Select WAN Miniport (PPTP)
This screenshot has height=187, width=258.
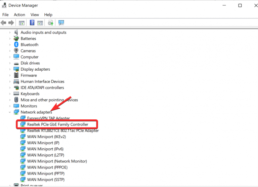point(46,174)
